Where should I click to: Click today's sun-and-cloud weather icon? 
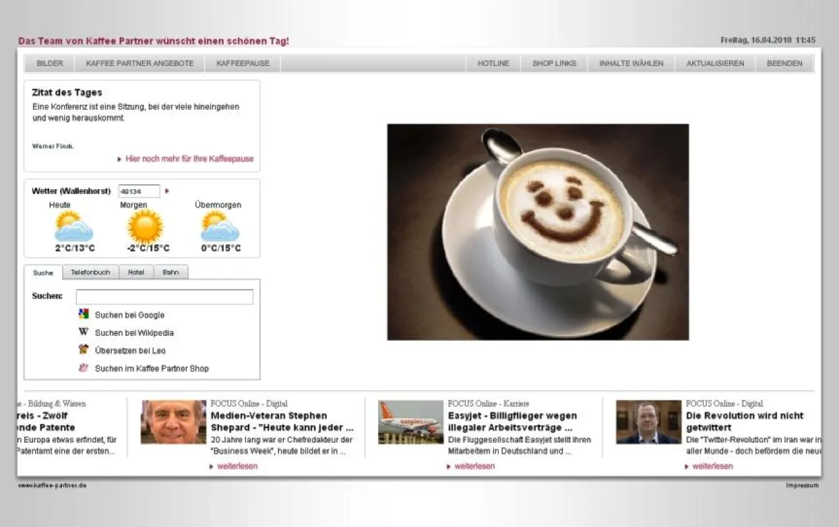pos(73,226)
